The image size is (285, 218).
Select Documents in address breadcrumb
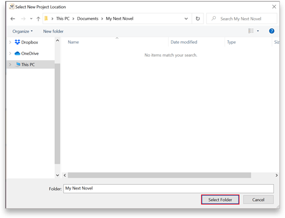(x=88, y=19)
